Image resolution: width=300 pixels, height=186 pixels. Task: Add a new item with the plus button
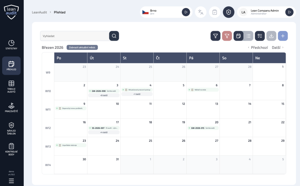283,36
